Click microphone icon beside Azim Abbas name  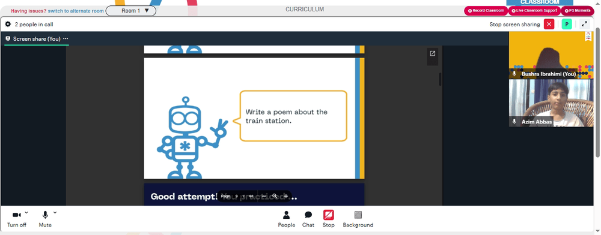(514, 122)
